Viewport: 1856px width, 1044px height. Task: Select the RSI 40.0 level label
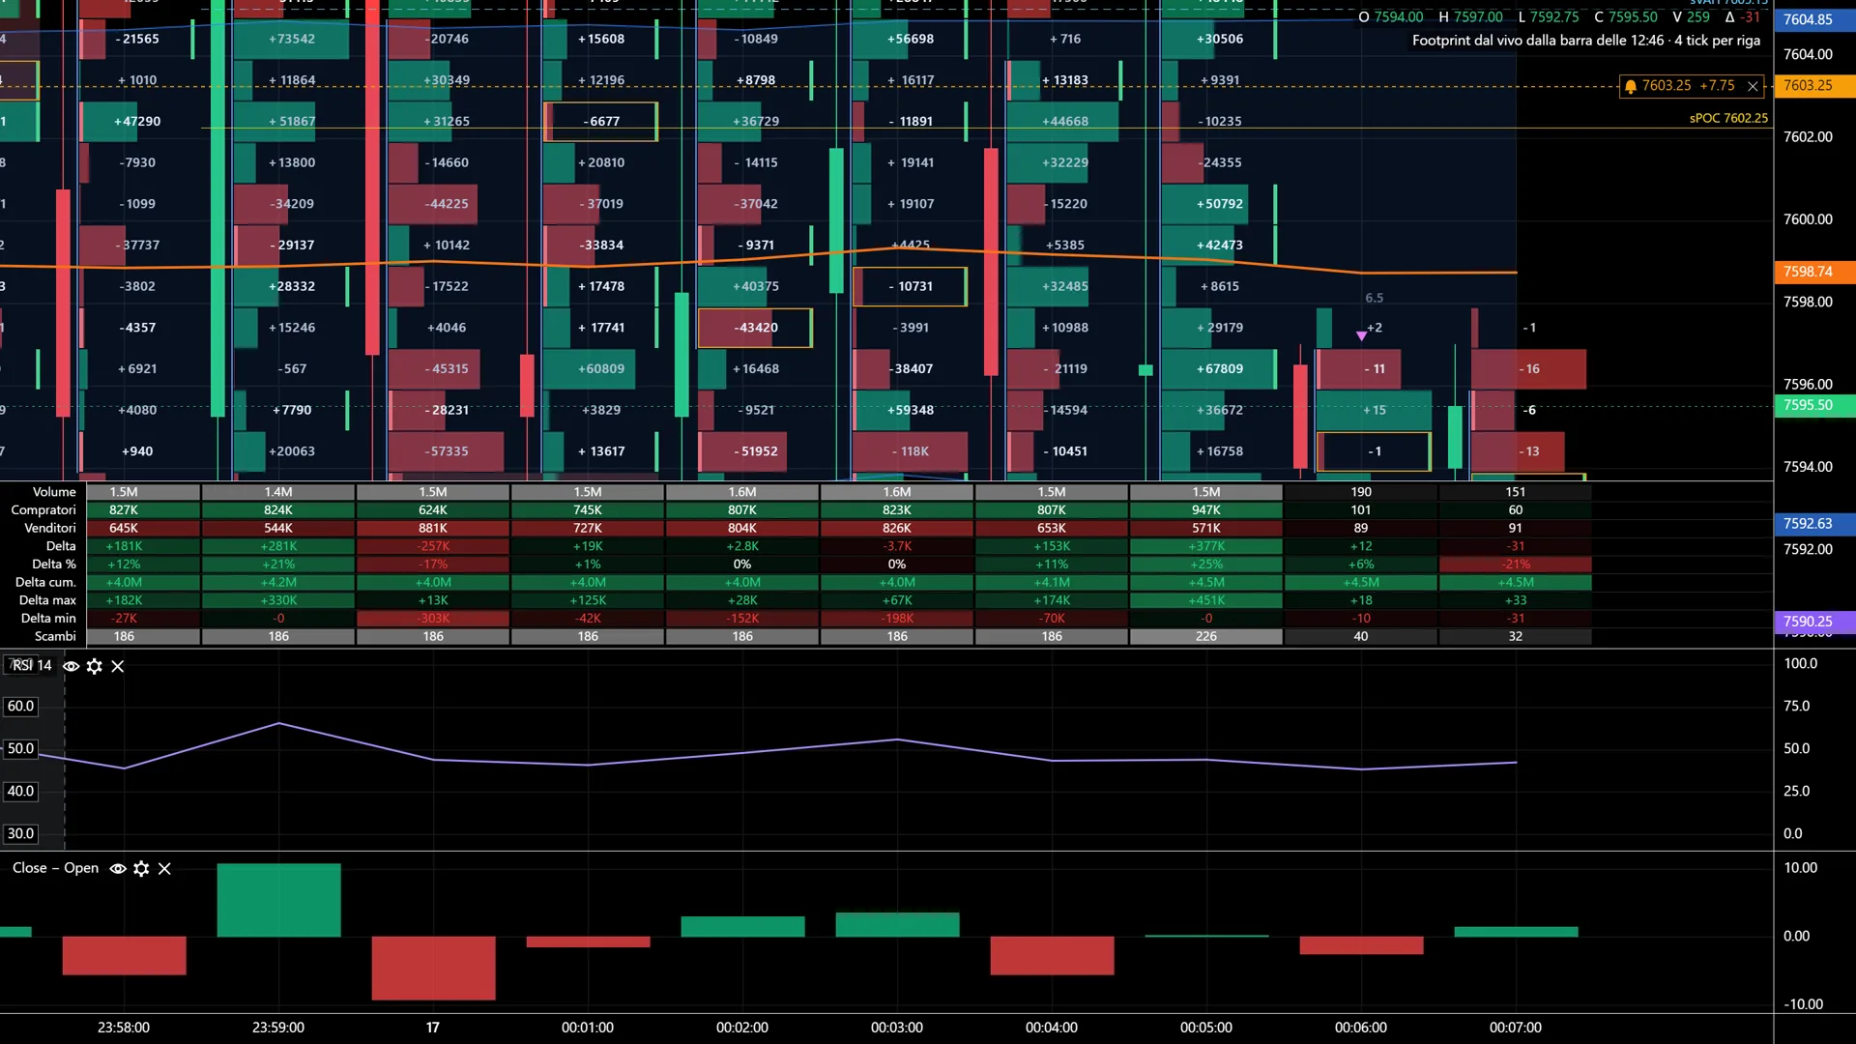(x=20, y=792)
